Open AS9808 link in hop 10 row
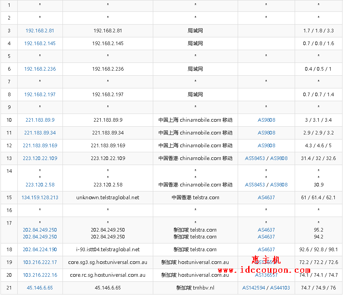This screenshot has width=343, height=295. click(266, 120)
